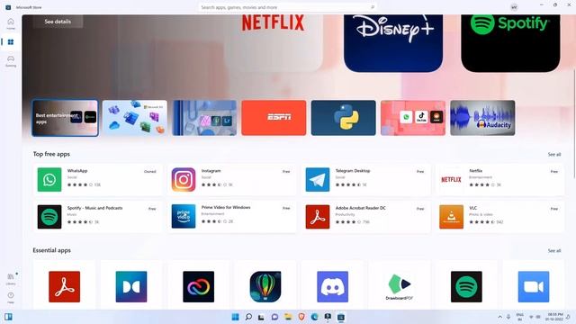Open CorelDRAW balloon tile in Essential apps
The image size is (576, 324).
[x=265, y=286]
